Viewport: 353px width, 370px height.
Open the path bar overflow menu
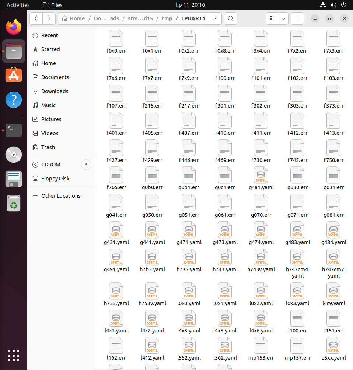215,18
